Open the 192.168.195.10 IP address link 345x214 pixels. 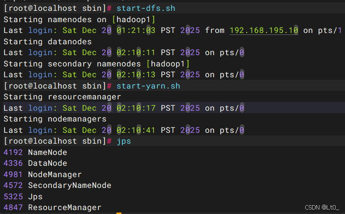[264, 31]
